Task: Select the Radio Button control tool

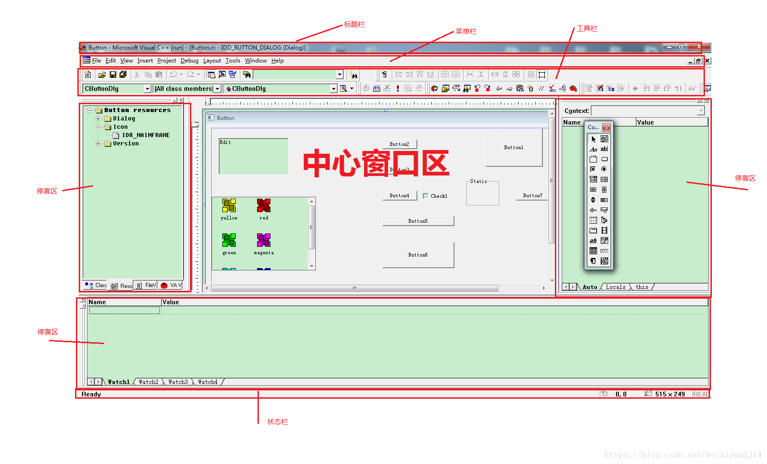Action: coord(604,169)
